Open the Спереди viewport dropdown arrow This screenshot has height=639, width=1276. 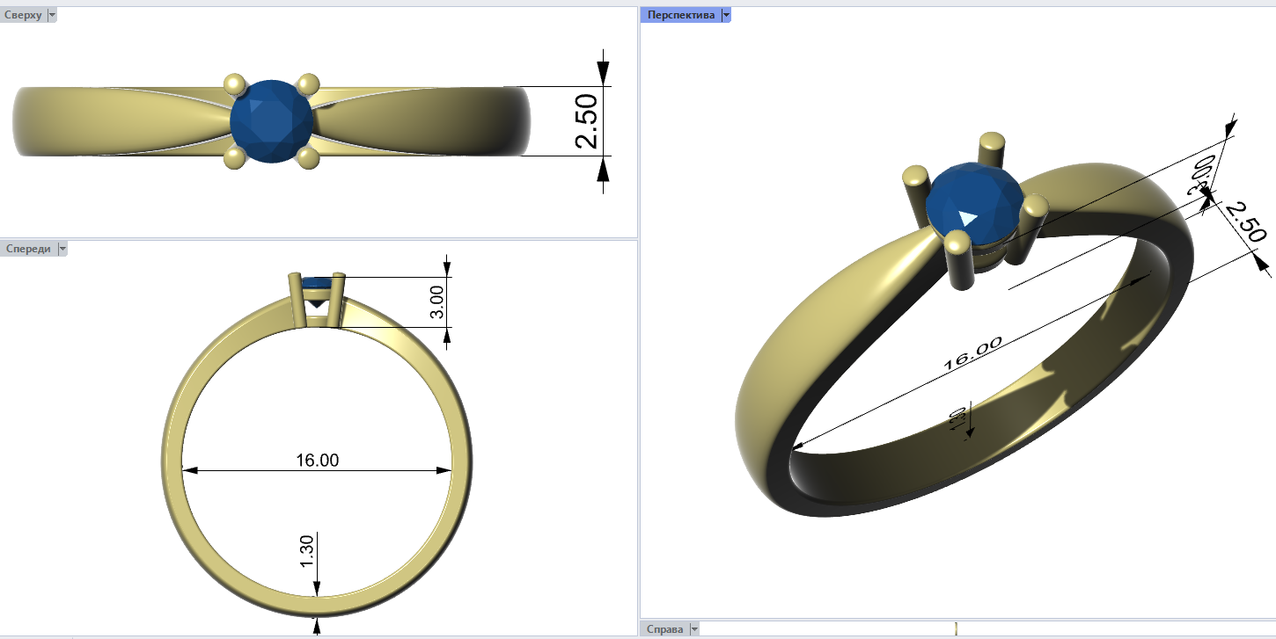[x=62, y=249]
